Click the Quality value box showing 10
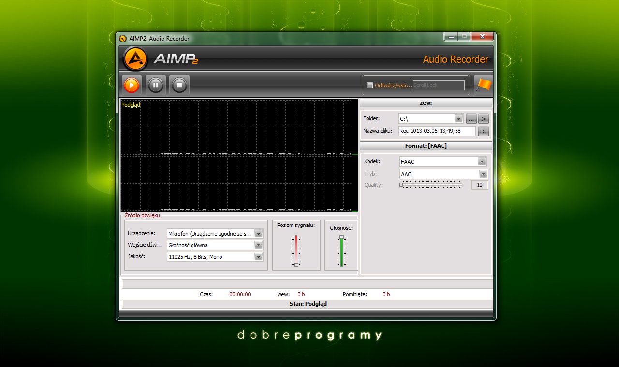The image size is (619, 367). point(480,185)
